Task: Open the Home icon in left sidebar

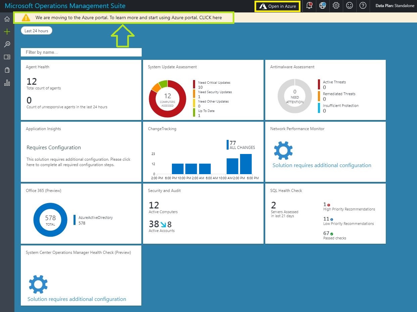Action: coord(7,19)
